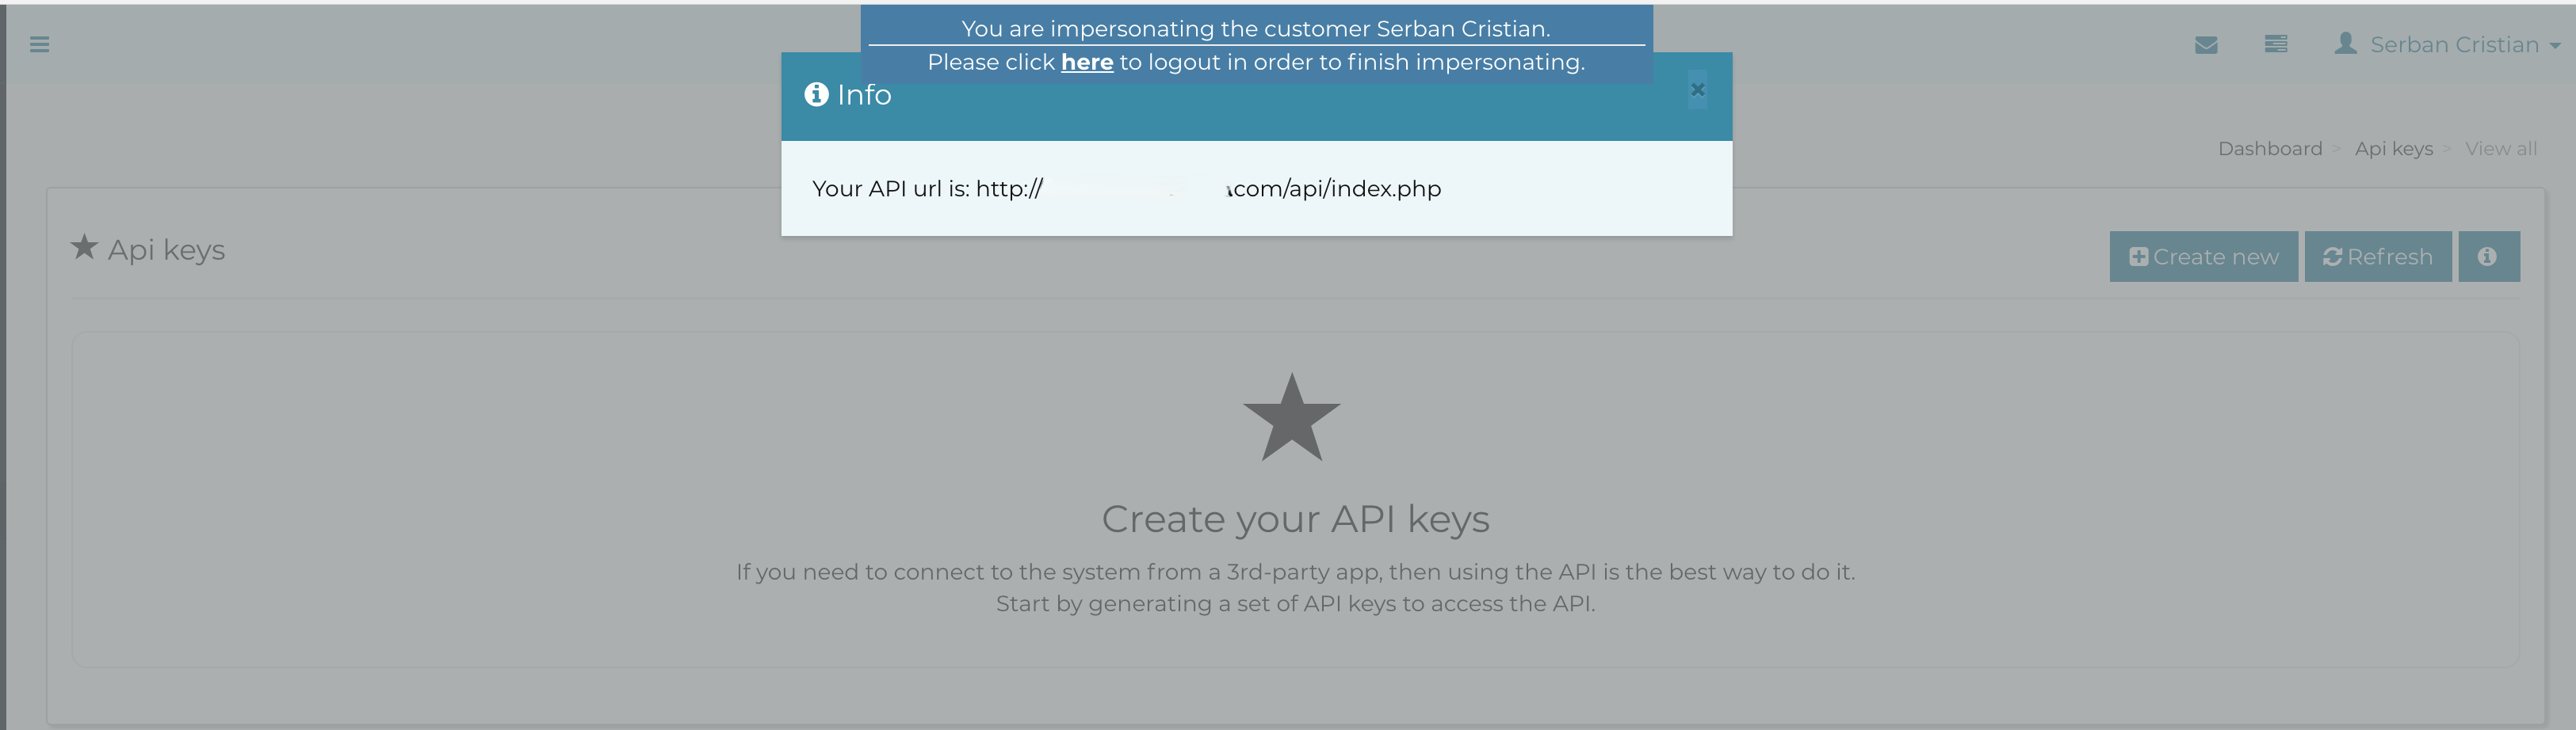2576x730 pixels.
Task: Create a new API key
Action: pyautogui.click(x=2203, y=257)
